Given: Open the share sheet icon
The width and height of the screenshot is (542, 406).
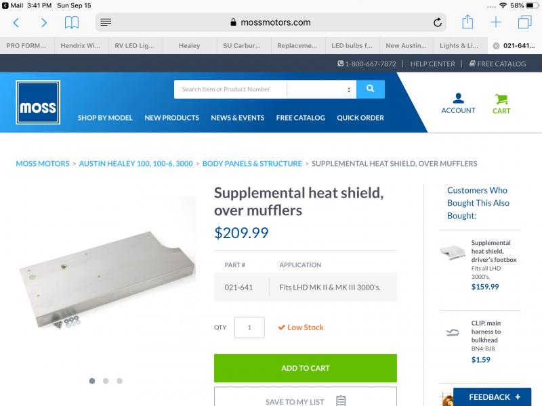Looking at the screenshot, I should click(467, 22).
